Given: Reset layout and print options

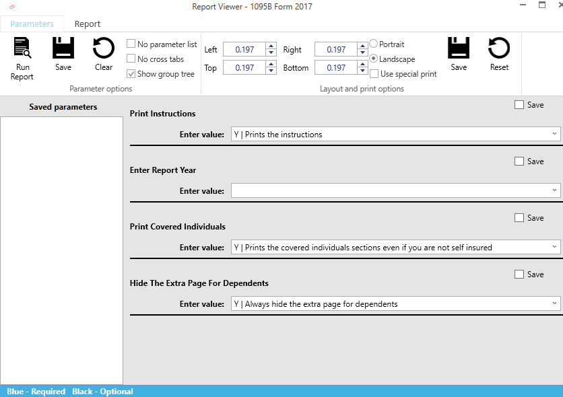Looking at the screenshot, I should [499, 48].
